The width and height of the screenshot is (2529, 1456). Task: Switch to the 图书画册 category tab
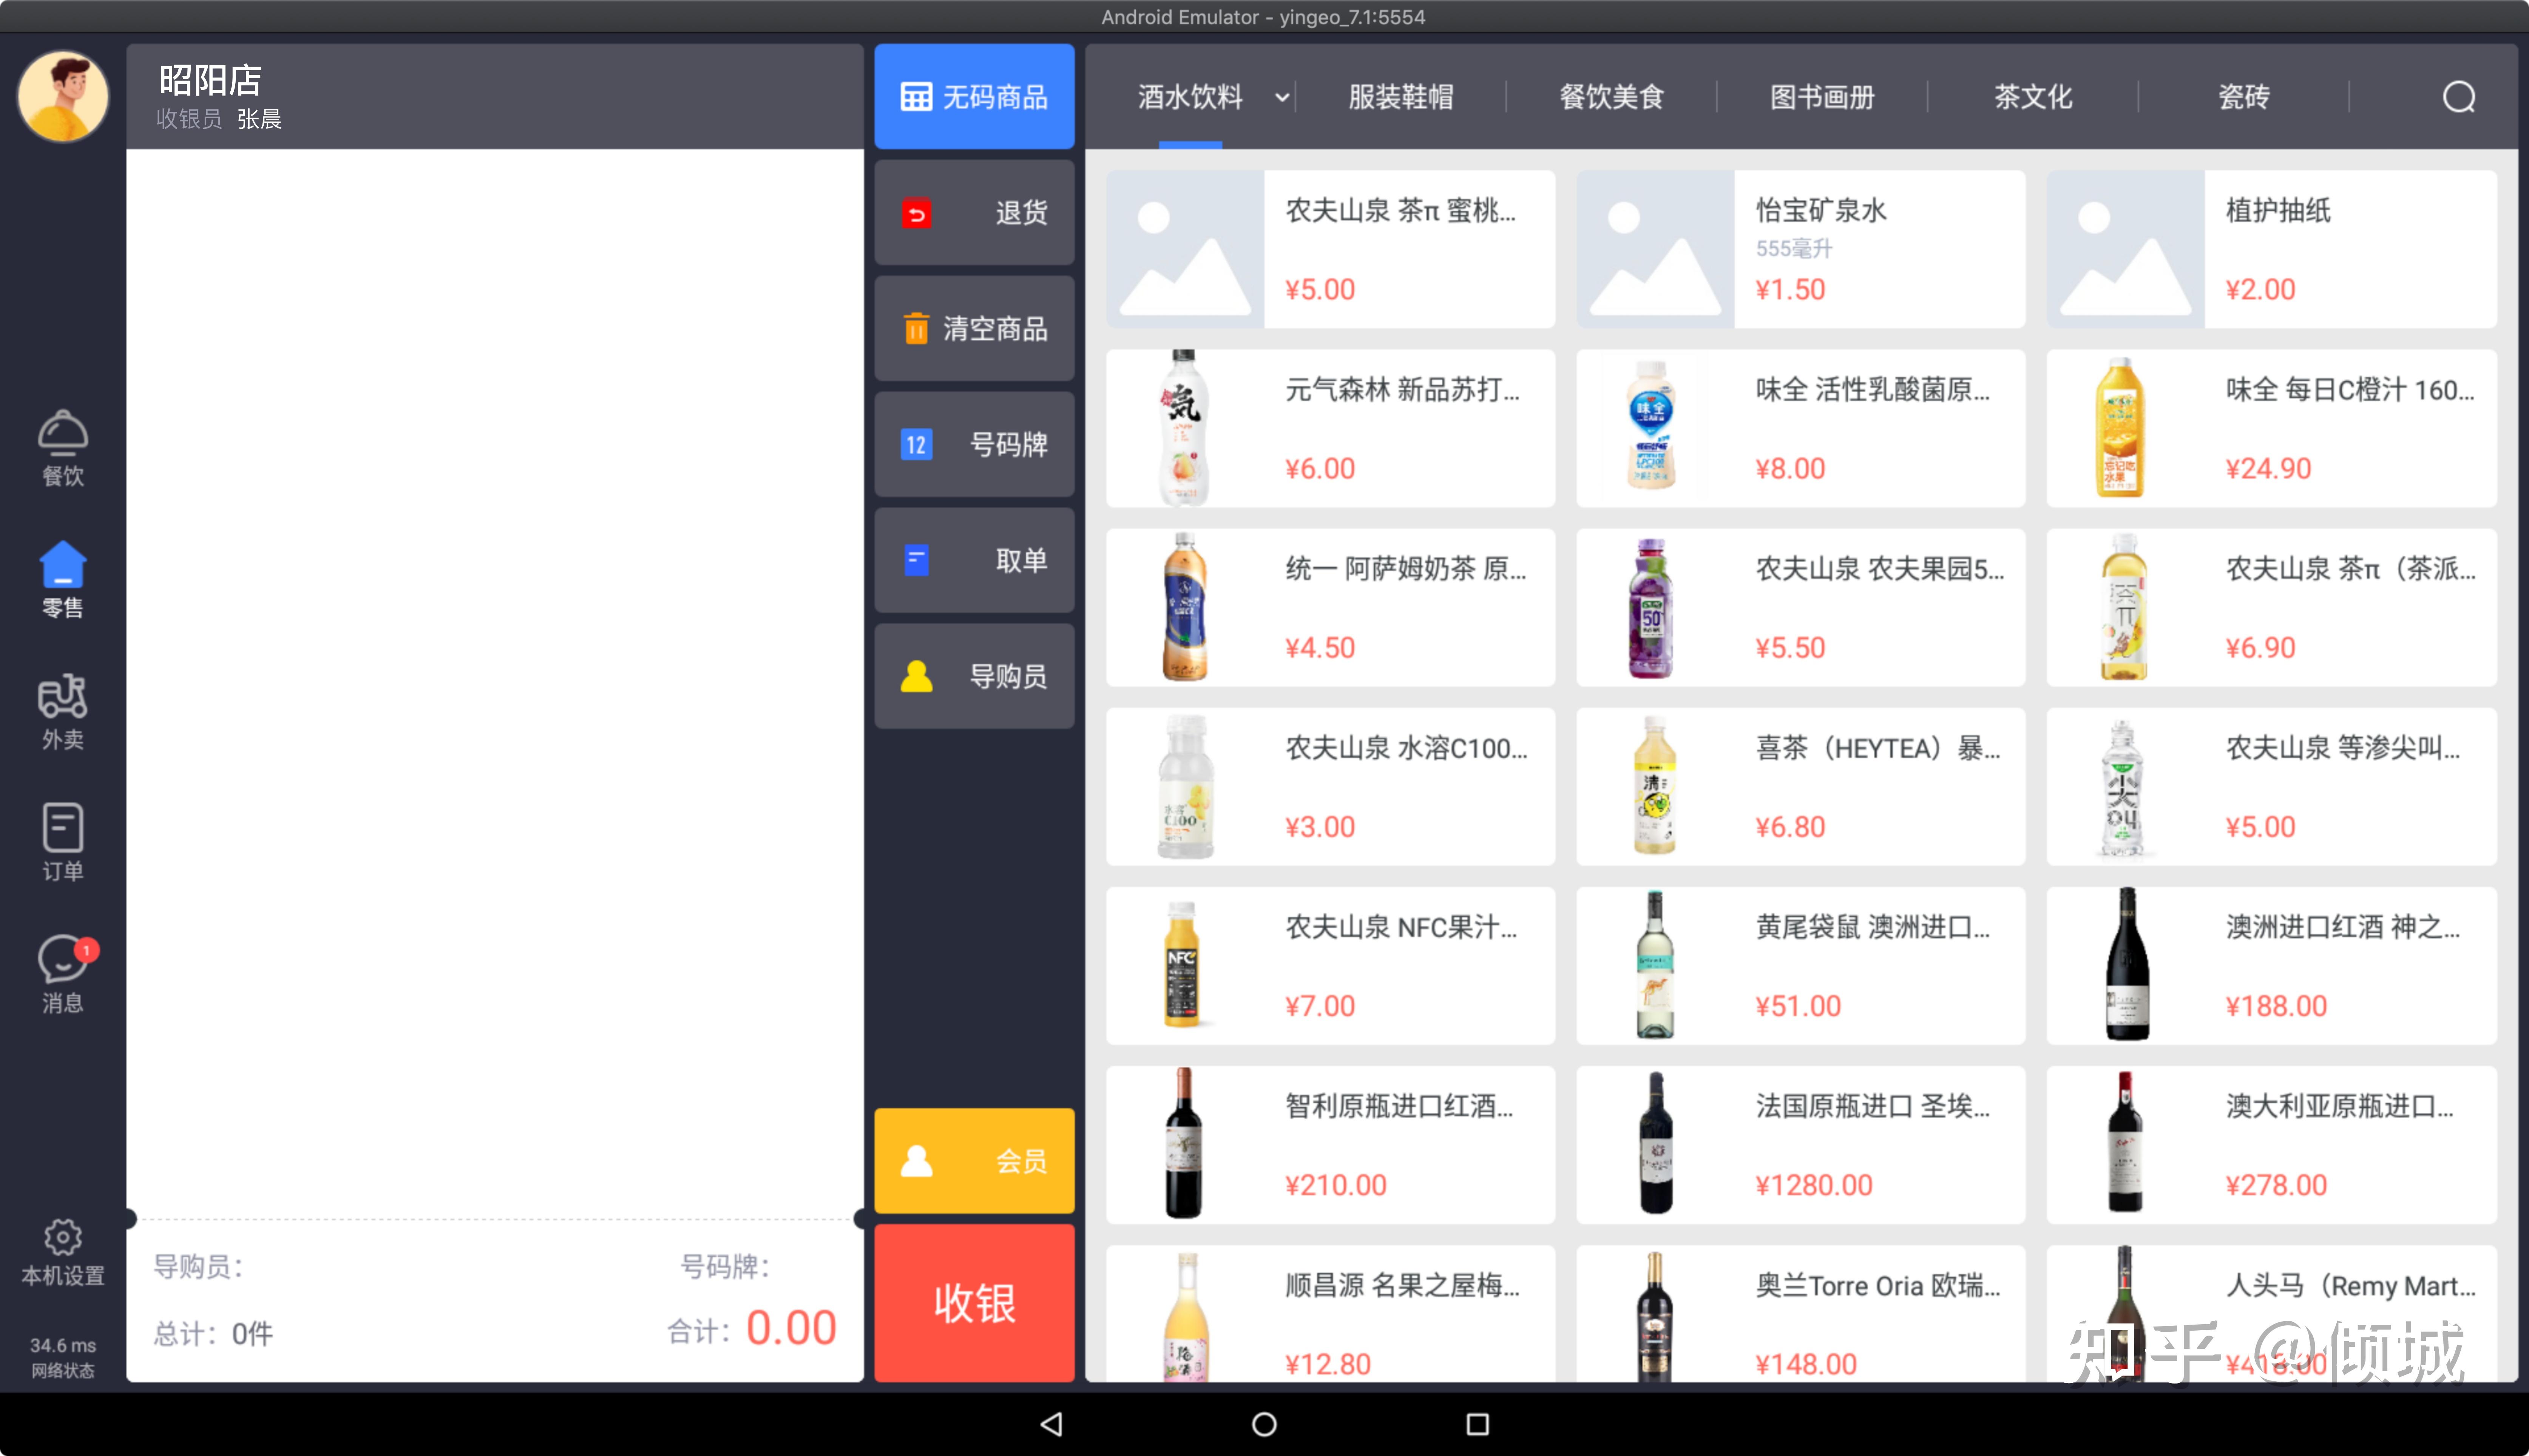1822,96
